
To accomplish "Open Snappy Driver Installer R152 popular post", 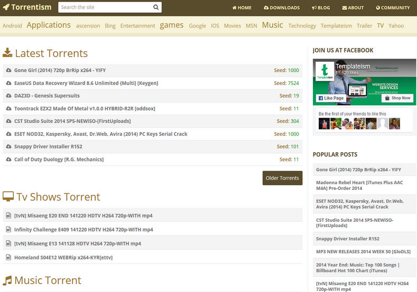I will 348,239.
